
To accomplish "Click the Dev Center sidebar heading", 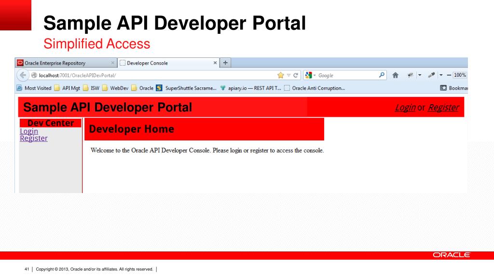I will (50, 123).
